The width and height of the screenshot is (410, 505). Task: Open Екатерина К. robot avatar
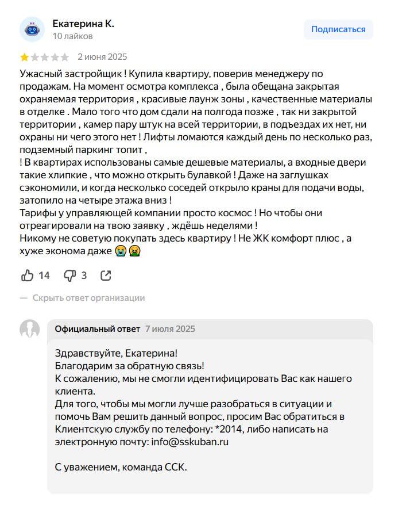(32, 30)
